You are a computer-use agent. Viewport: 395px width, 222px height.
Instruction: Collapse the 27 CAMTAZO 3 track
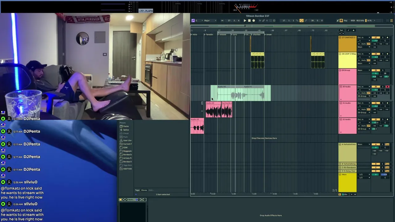340,38
